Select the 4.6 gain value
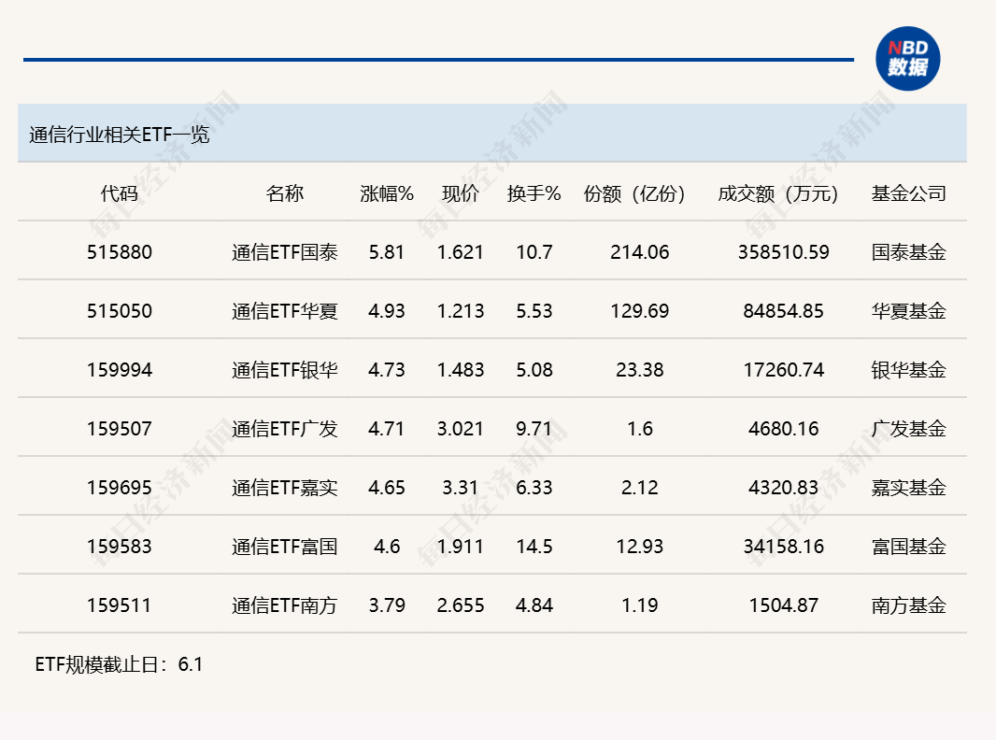 coord(387,547)
